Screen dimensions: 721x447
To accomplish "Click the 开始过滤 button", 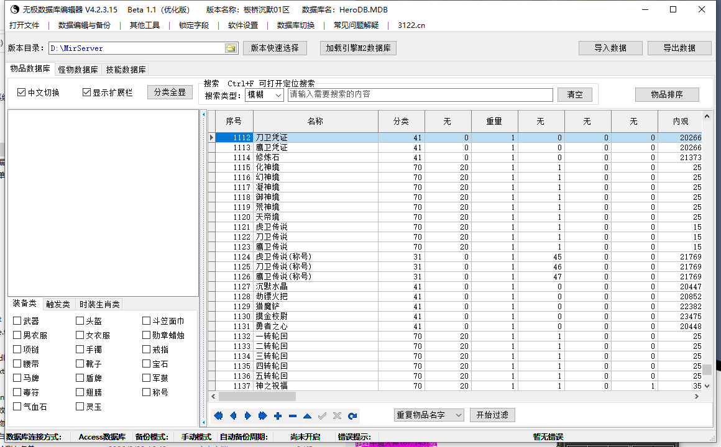I will tap(492, 415).
